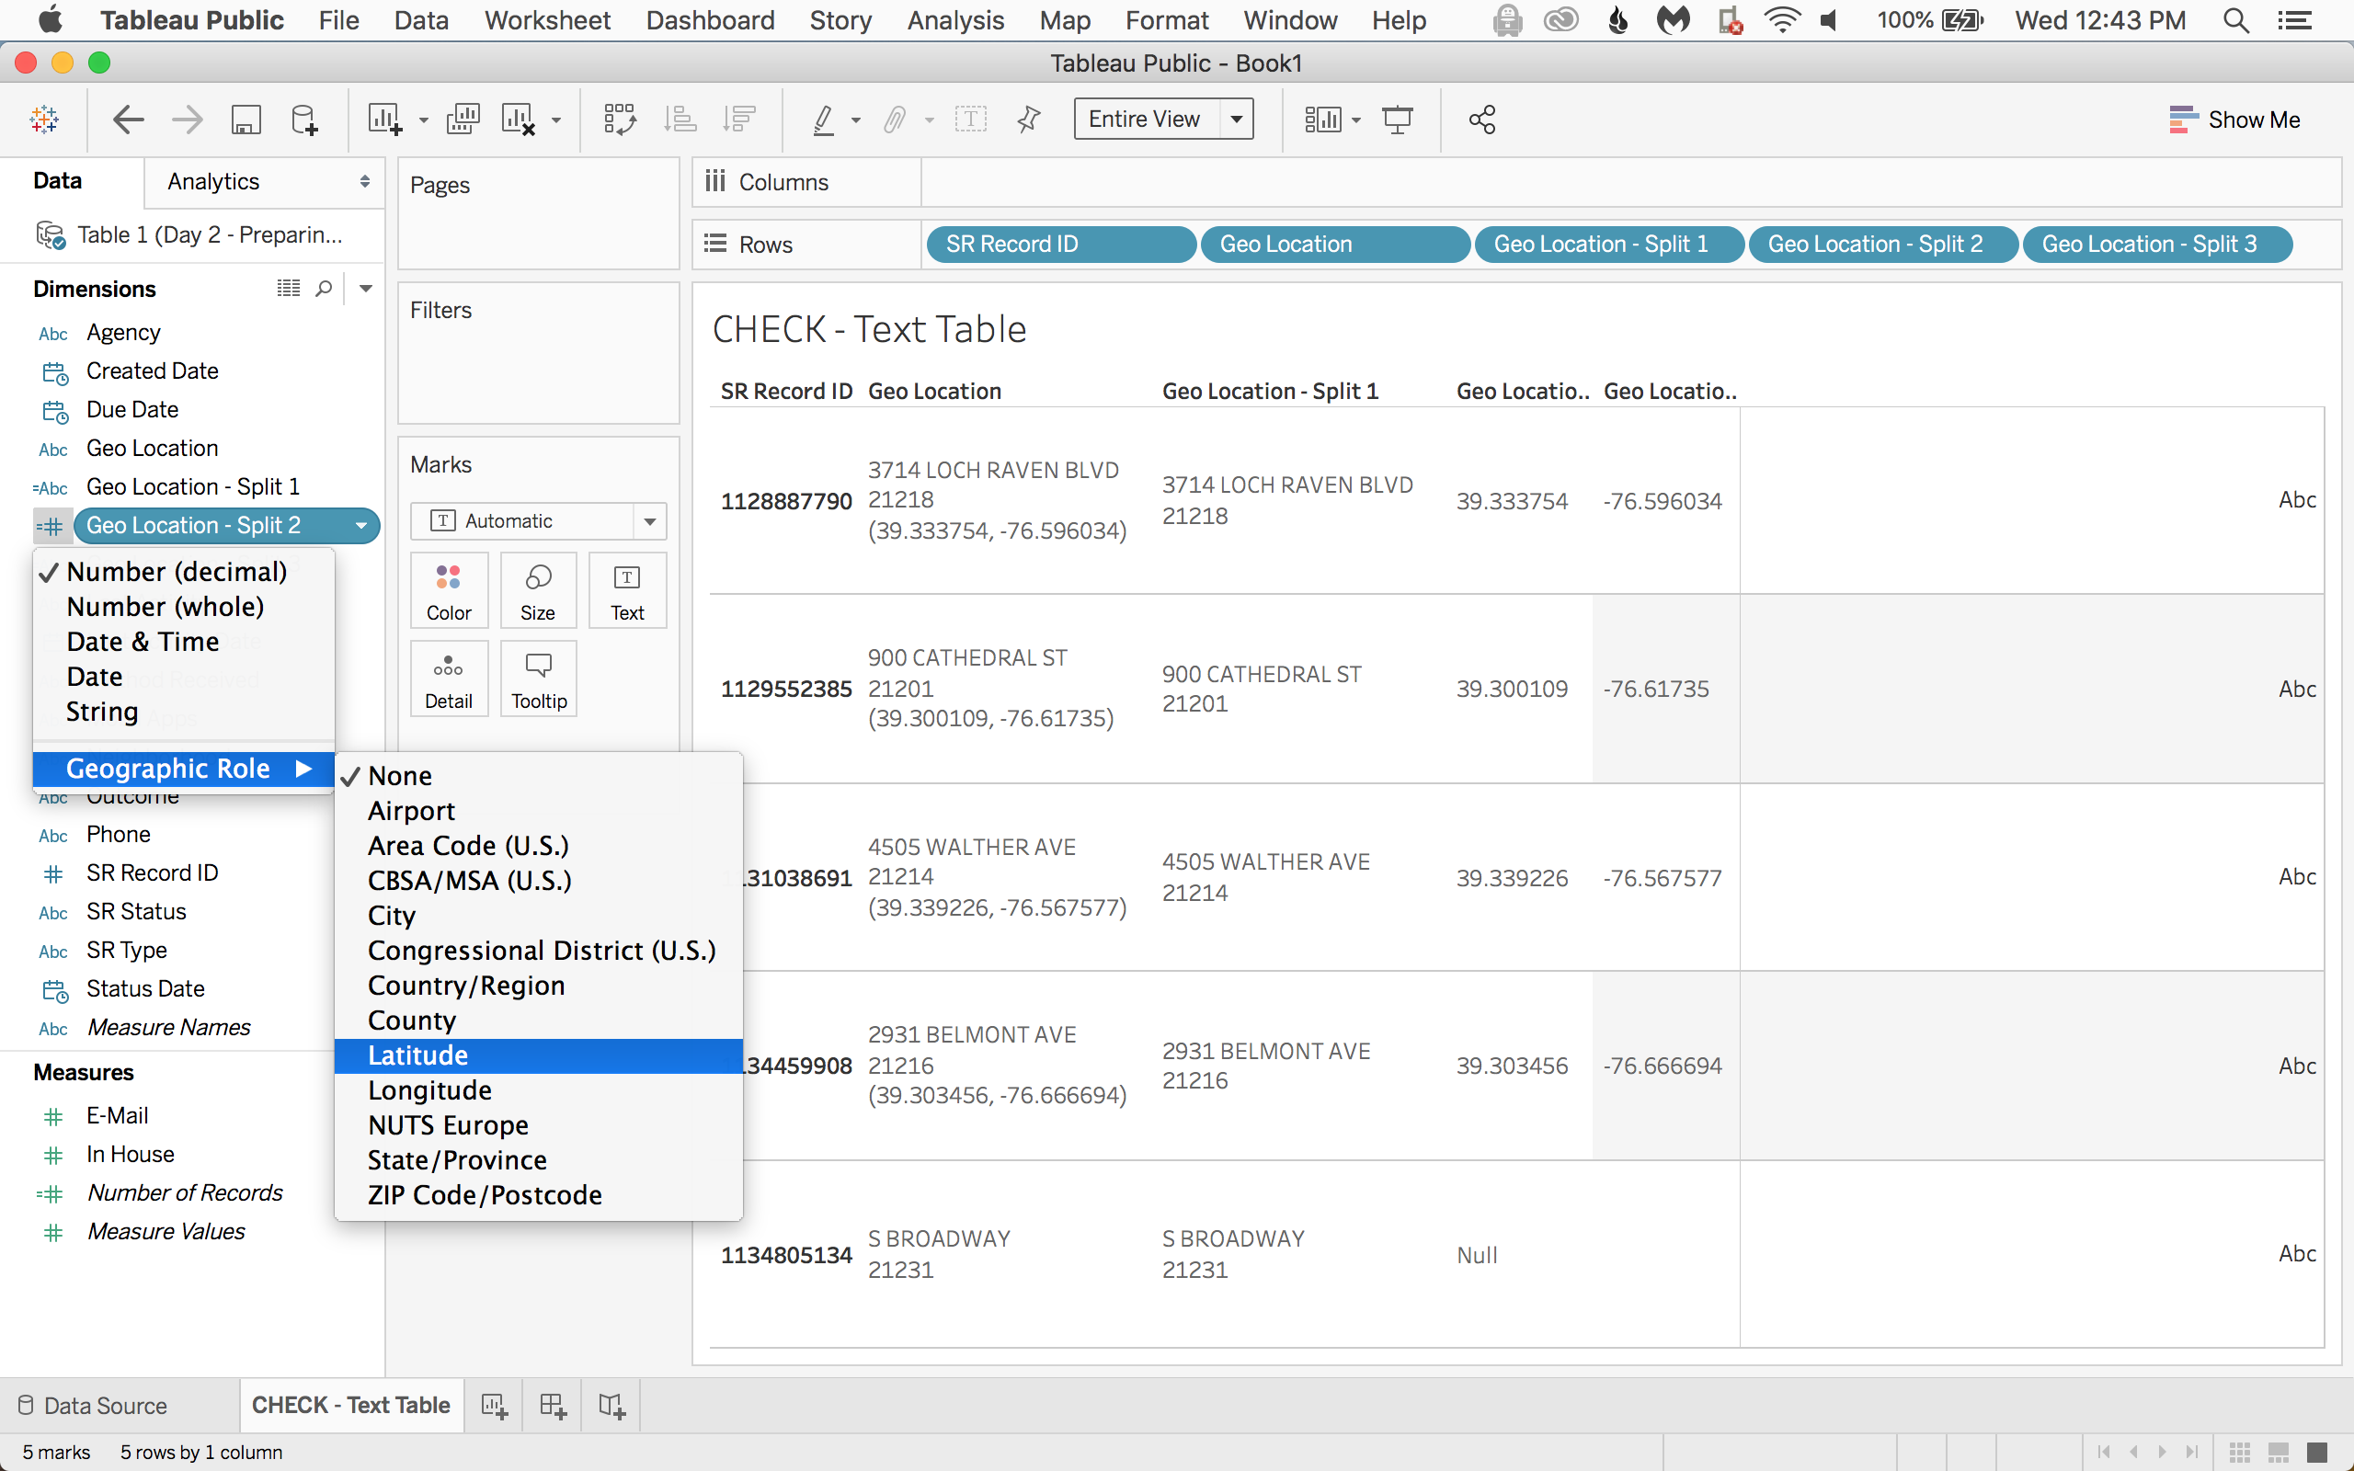This screenshot has width=2354, height=1471.
Task: Click the Share workbook icon
Action: (x=1482, y=120)
